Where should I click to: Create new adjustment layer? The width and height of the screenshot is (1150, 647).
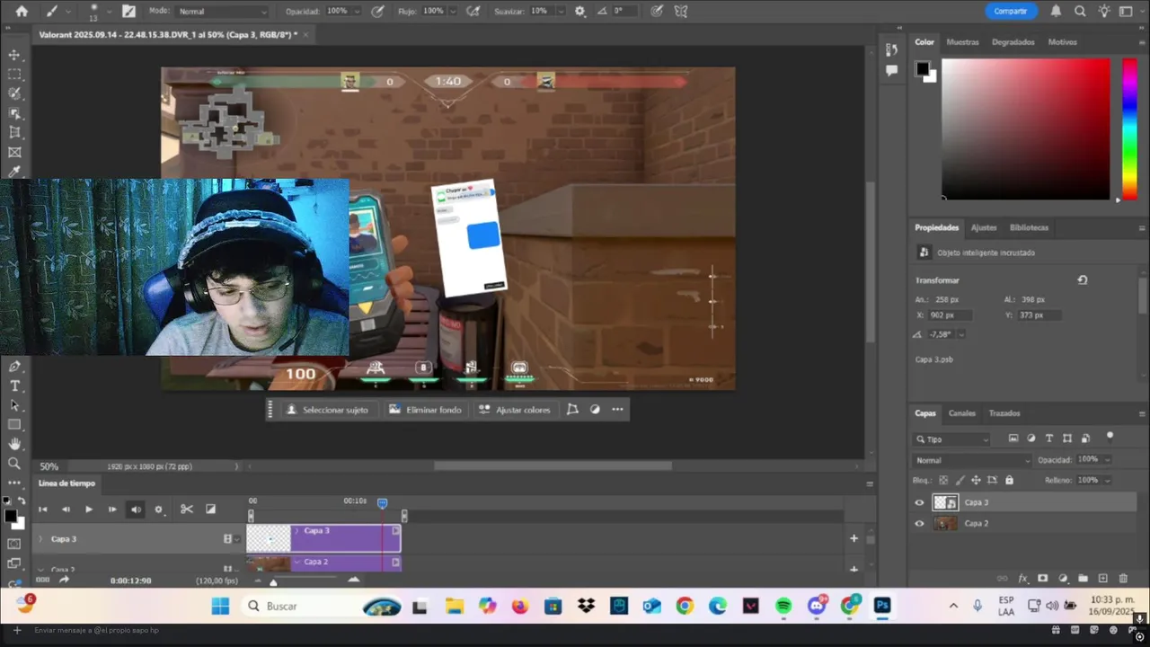(x=1063, y=579)
